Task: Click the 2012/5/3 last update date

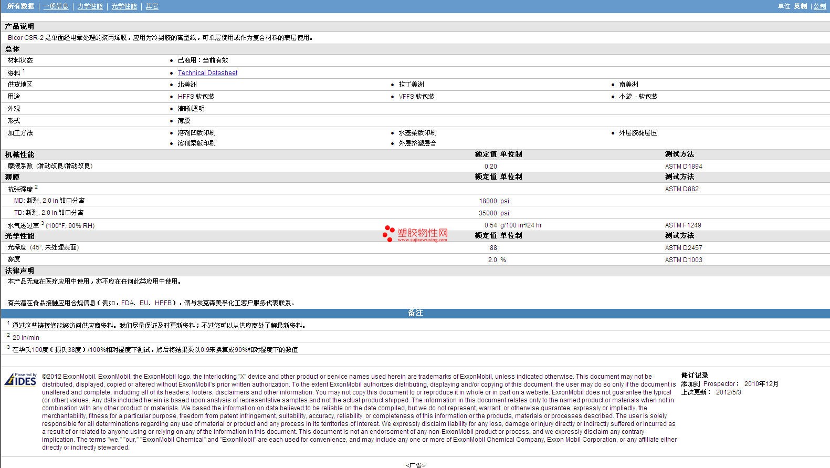Action: point(729,392)
